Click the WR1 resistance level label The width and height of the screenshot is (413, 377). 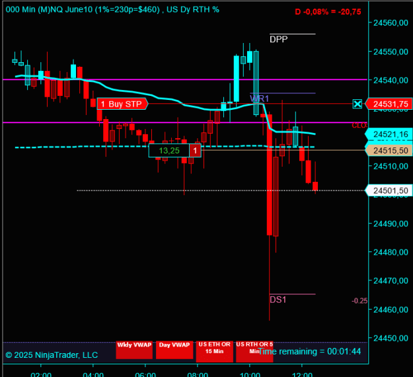point(260,99)
